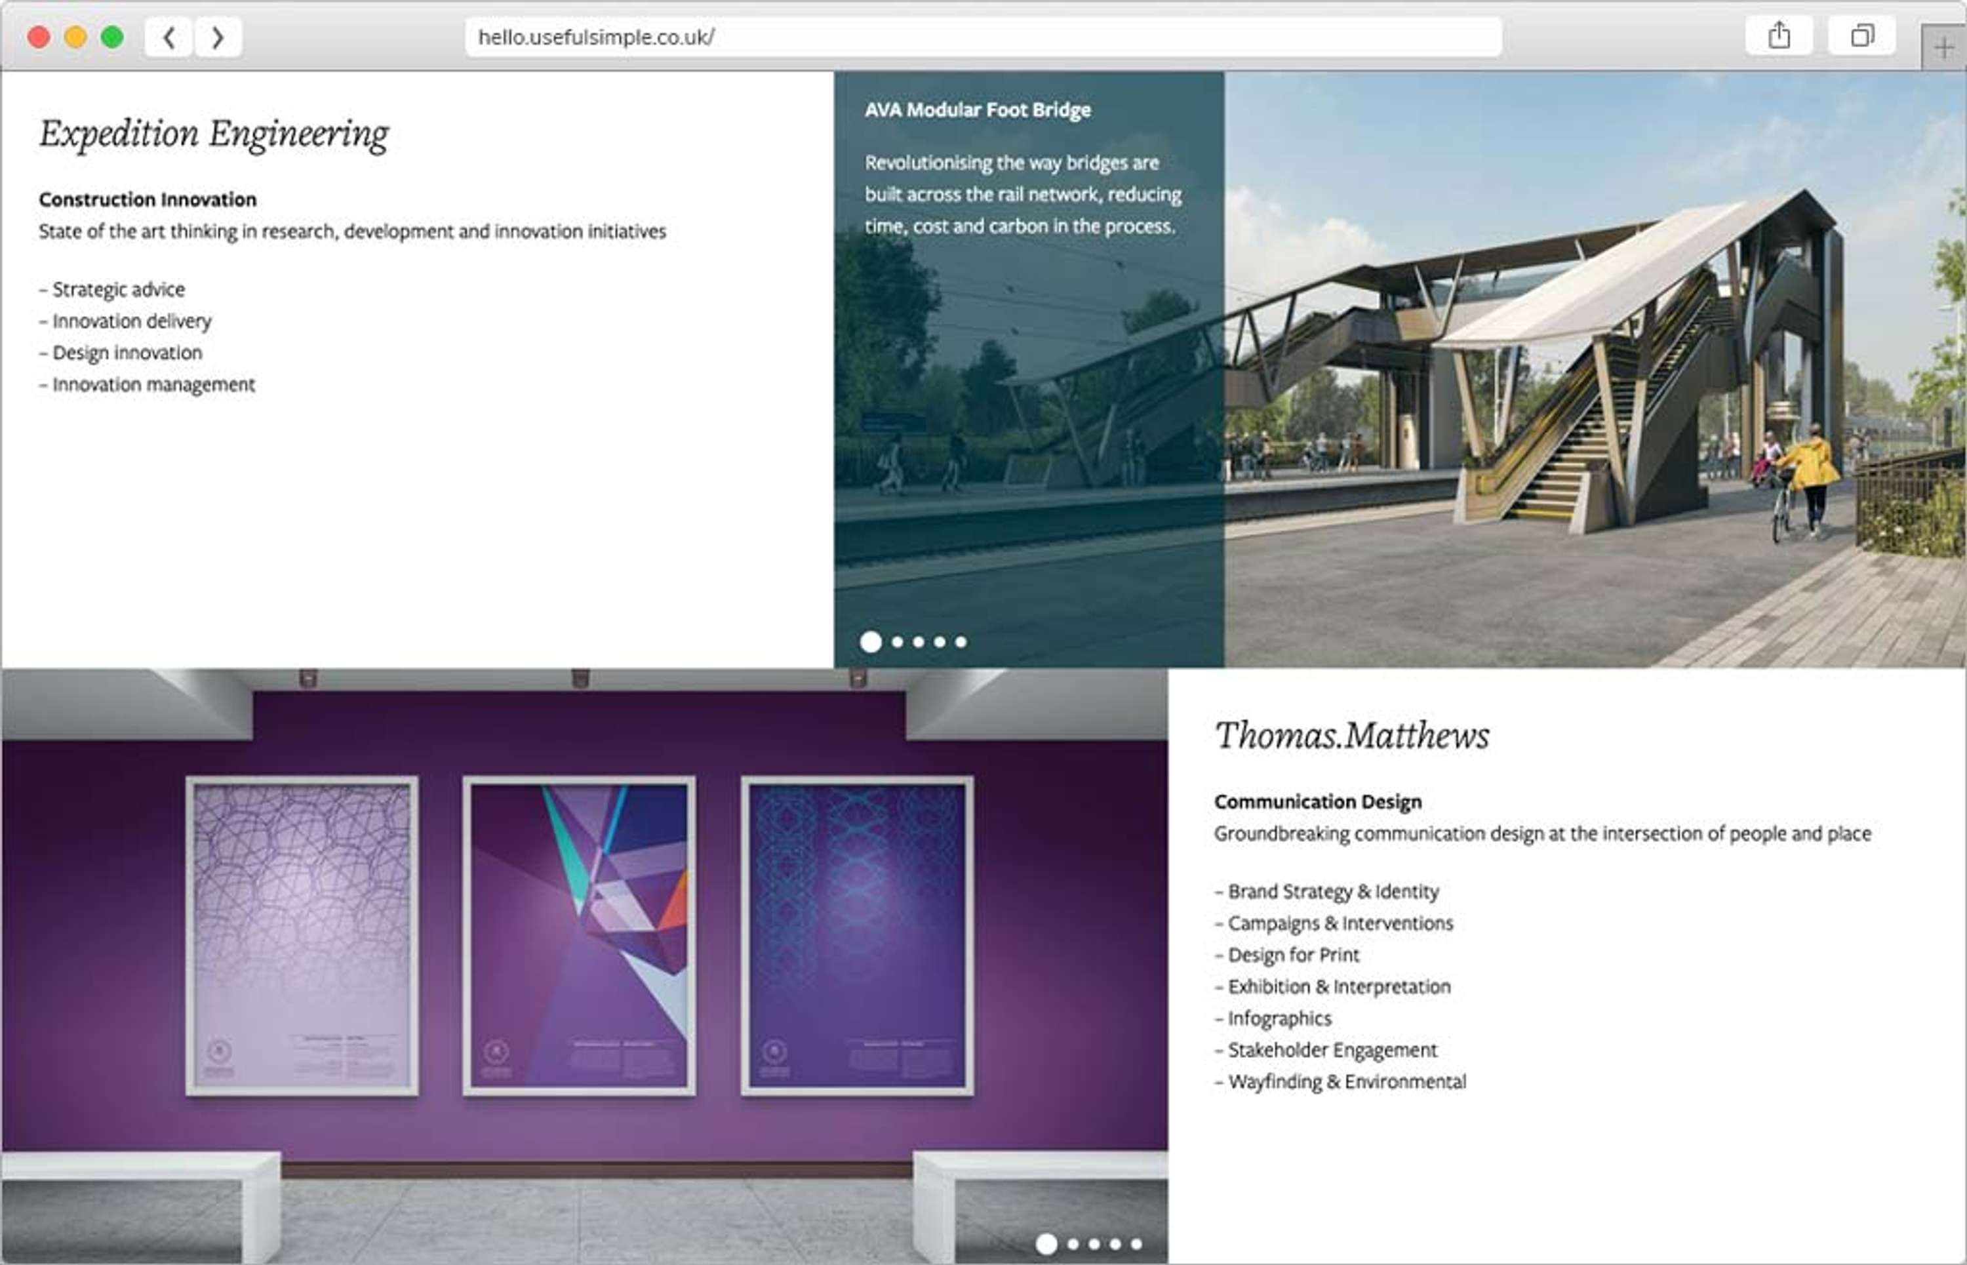This screenshot has height=1265, width=1967.
Task: Click Campaigns & Interventions list item
Action: point(1334,923)
